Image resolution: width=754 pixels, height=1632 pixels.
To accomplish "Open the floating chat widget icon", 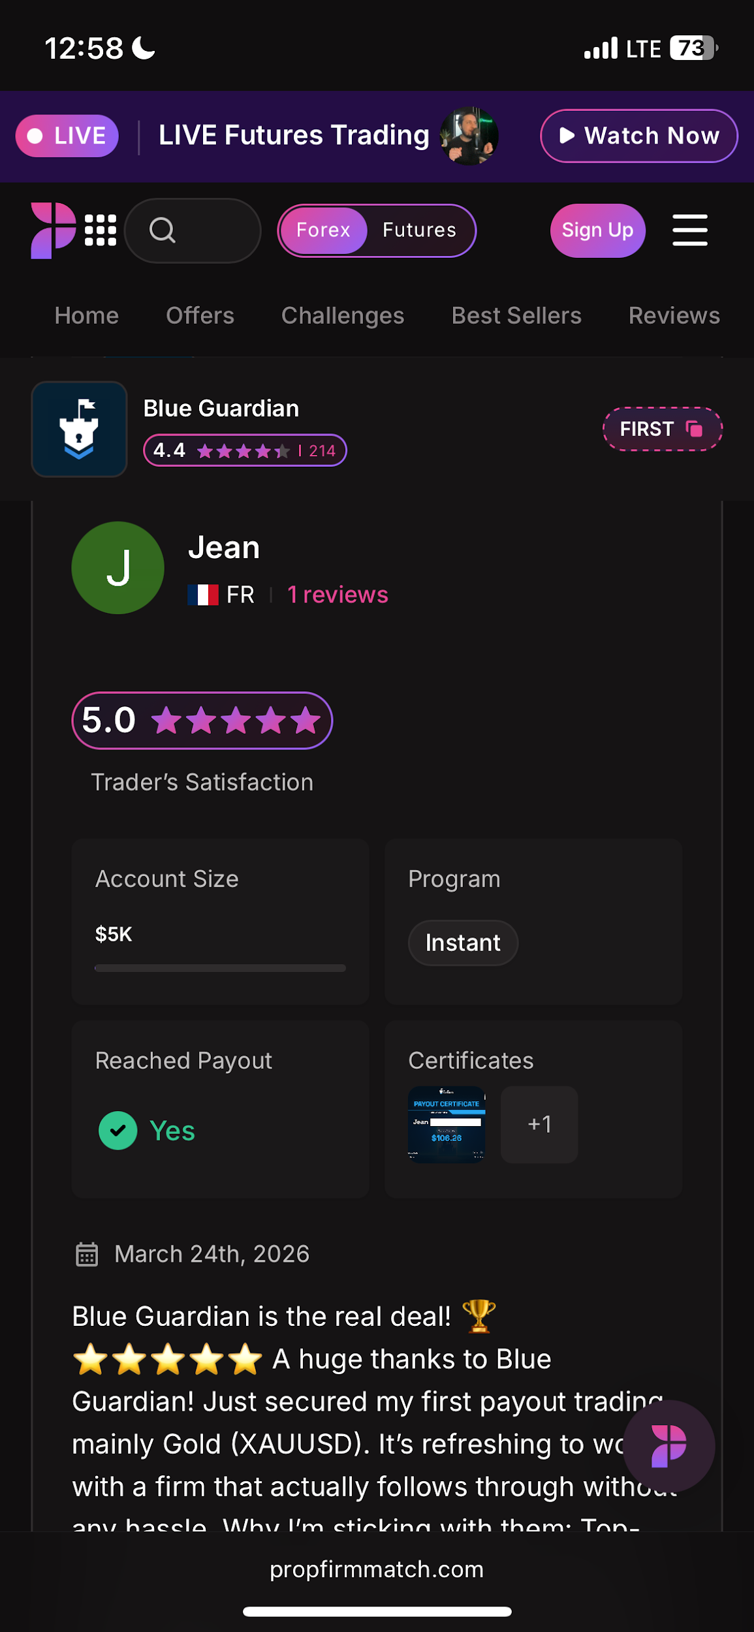I will [x=668, y=1445].
